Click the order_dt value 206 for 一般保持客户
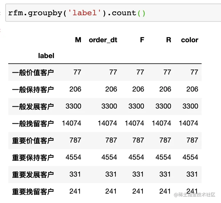Image resolution: width=221 pixels, height=203 pixels. pyautogui.click(x=111, y=89)
